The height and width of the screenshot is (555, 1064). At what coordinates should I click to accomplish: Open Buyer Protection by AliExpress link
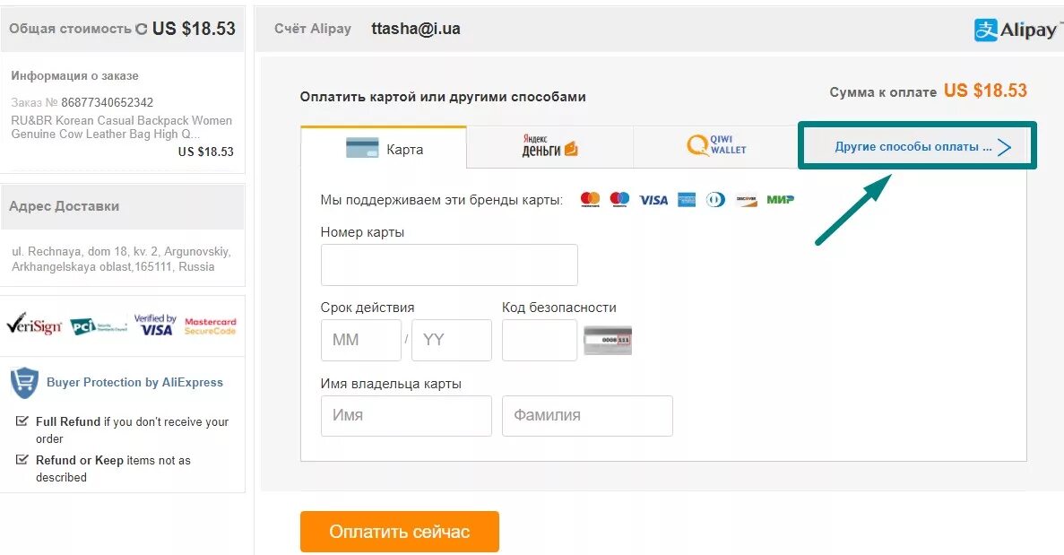point(134,383)
